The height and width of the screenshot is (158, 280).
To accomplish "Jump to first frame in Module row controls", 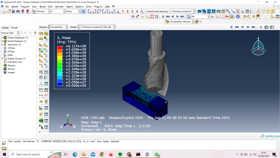I will click(237, 27).
